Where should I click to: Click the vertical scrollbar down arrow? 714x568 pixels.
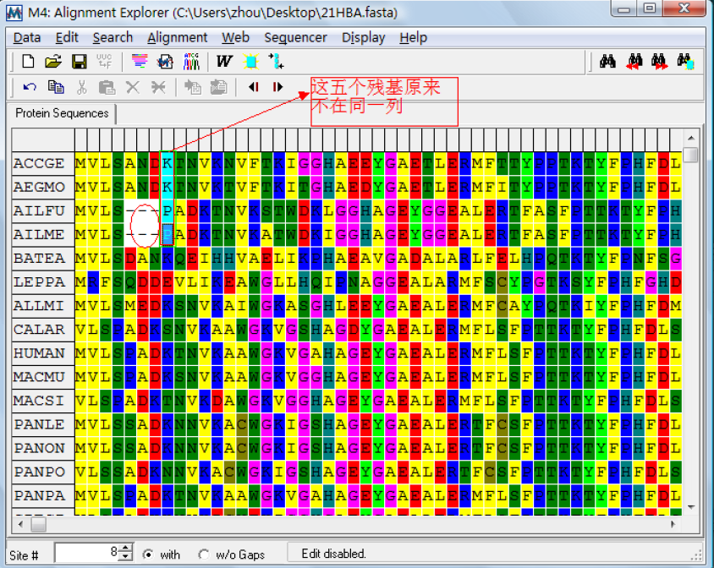click(691, 506)
